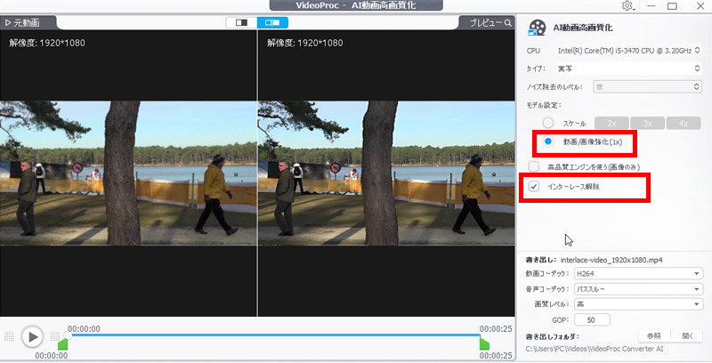This screenshot has height=363, width=712.
Task: Click the 開く open folder button
Action: coord(686,336)
